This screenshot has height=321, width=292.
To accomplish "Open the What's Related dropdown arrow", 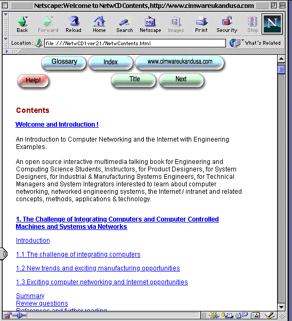I will coord(242,40).
